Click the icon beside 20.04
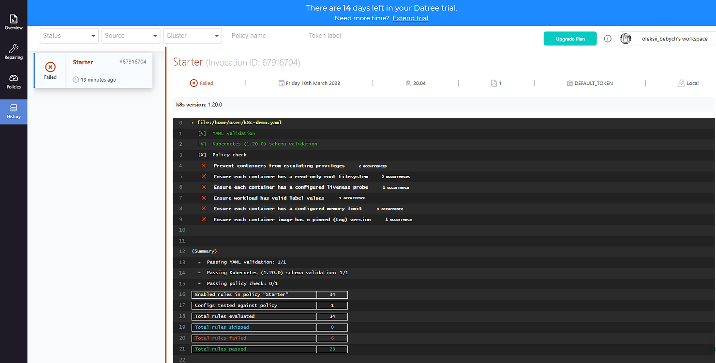This screenshot has width=716, height=363. click(408, 83)
